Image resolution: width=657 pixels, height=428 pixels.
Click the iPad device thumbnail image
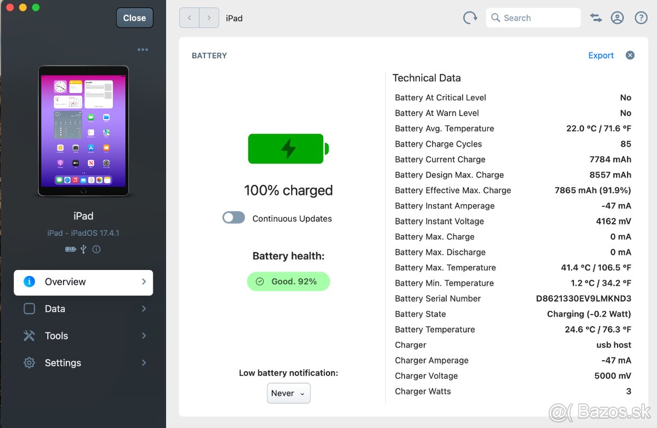point(83,131)
